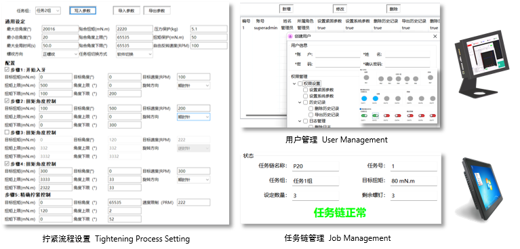The image size is (520, 249).
Task: Click the 写入参数 button
Action: [x=83, y=11]
